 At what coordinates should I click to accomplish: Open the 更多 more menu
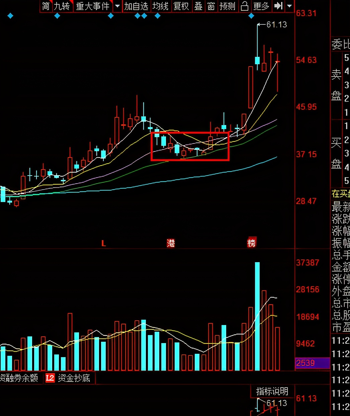click(x=261, y=6)
